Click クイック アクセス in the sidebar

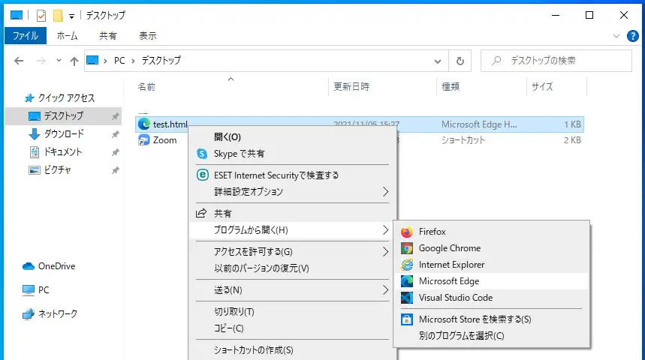point(66,97)
